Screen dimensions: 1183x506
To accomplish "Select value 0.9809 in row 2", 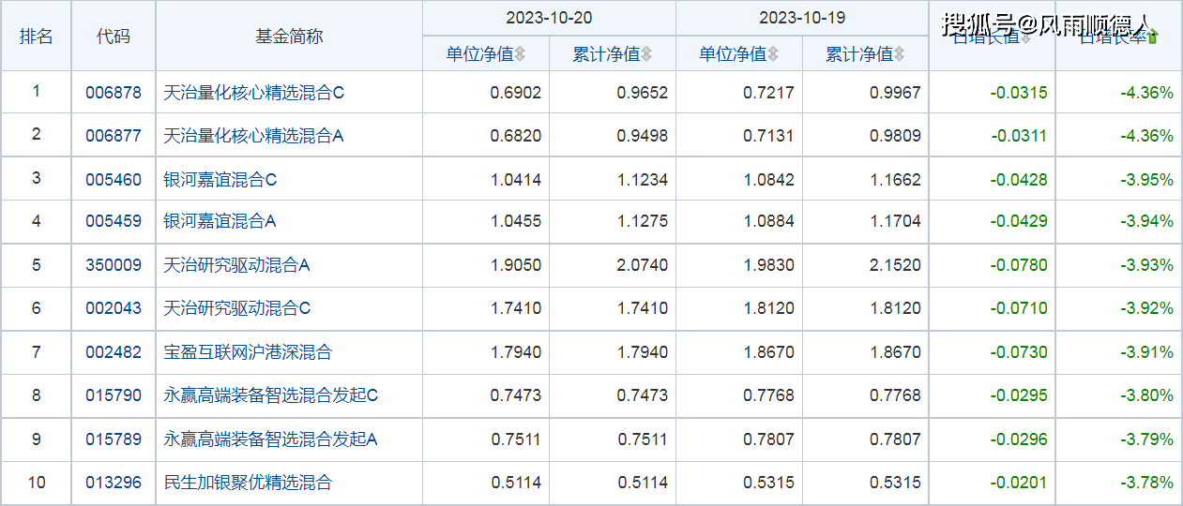I will (895, 136).
